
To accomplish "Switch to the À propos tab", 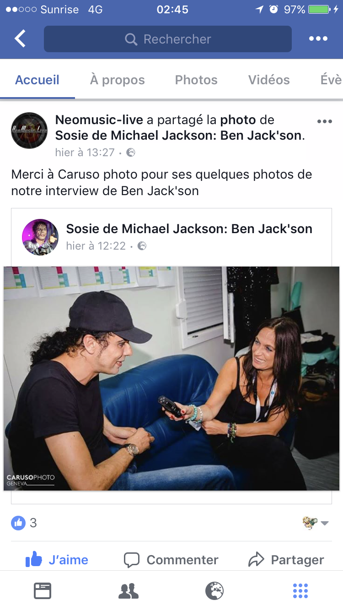I will click(x=118, y=80).
